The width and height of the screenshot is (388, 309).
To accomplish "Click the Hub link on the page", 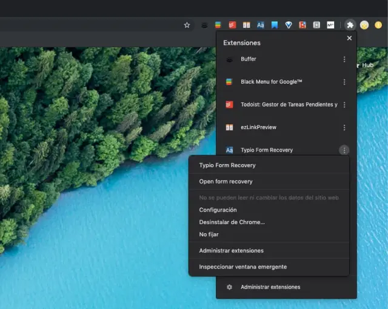I will click(x=367, y=65).
